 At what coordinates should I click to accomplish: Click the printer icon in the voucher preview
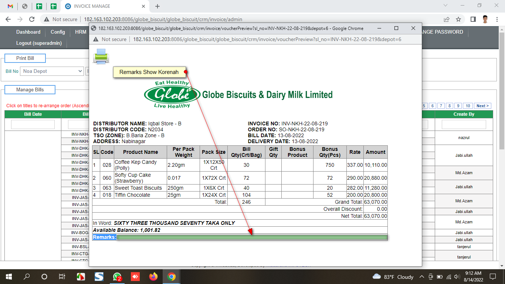coord(101,57)
